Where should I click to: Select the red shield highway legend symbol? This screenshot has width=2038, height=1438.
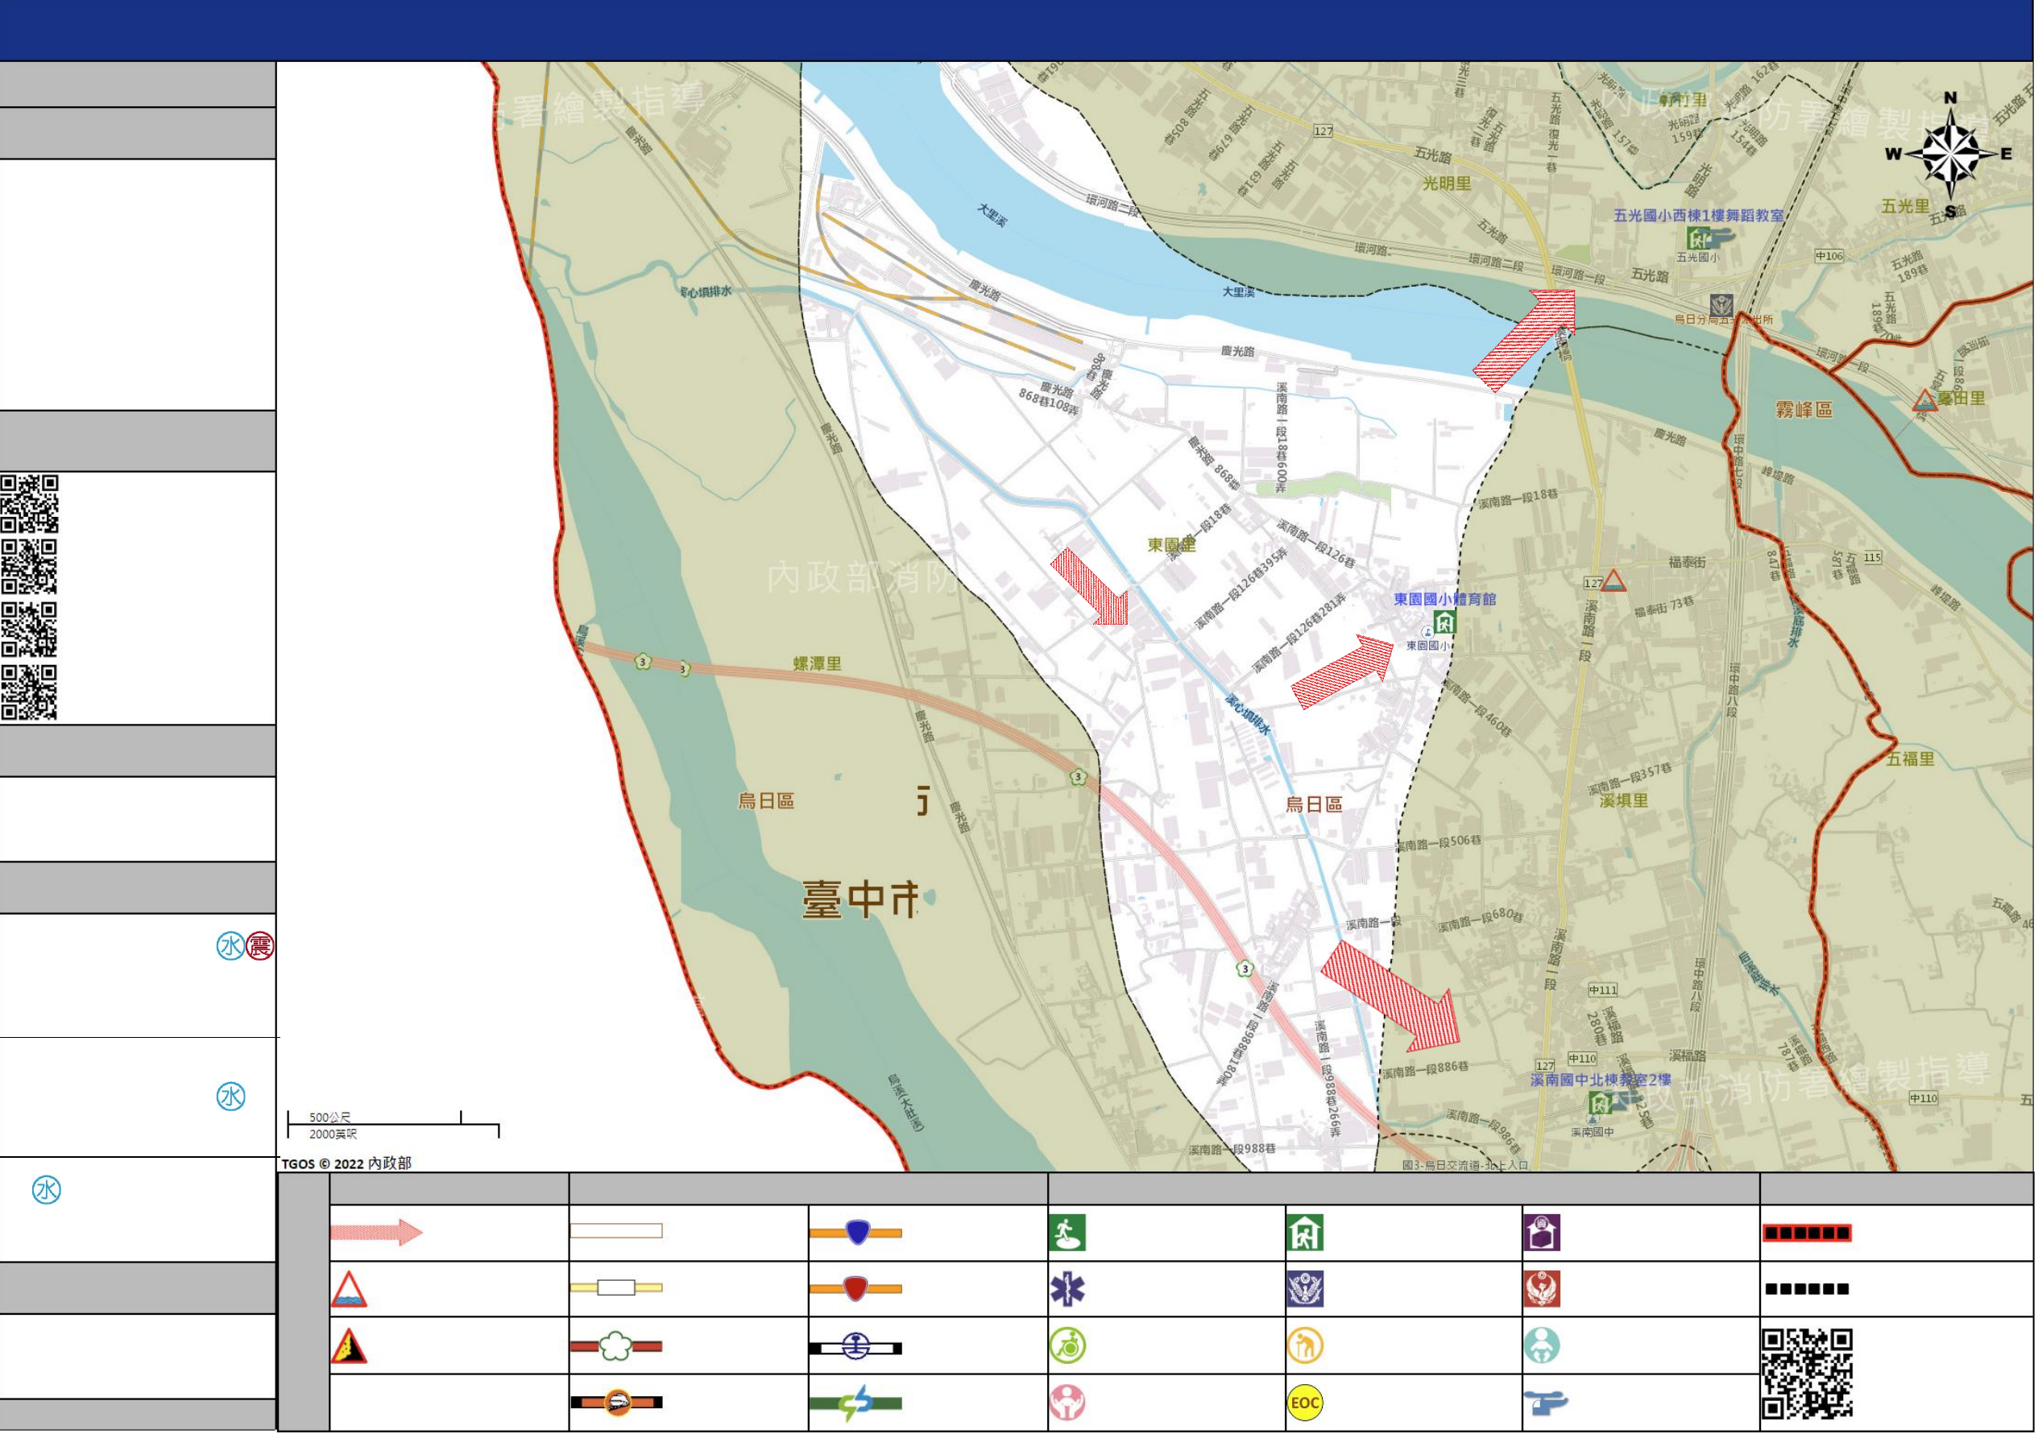pos(855,1289)
